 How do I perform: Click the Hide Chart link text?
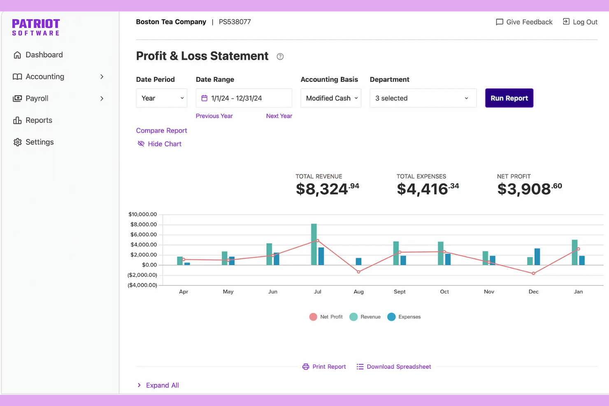[165, 144]
